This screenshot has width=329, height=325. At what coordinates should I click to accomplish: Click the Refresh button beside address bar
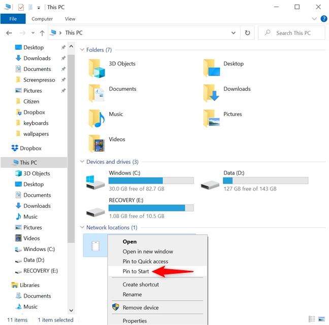click(x=247, y=32)
